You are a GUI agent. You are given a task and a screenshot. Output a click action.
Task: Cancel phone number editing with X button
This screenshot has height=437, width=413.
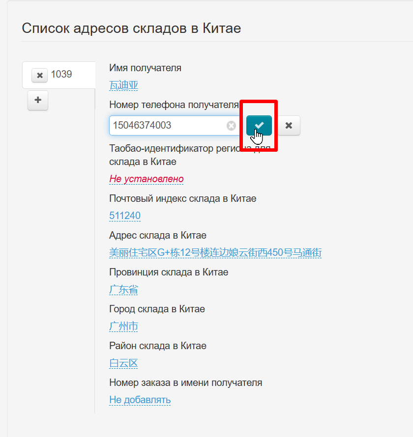pos(289,125)
